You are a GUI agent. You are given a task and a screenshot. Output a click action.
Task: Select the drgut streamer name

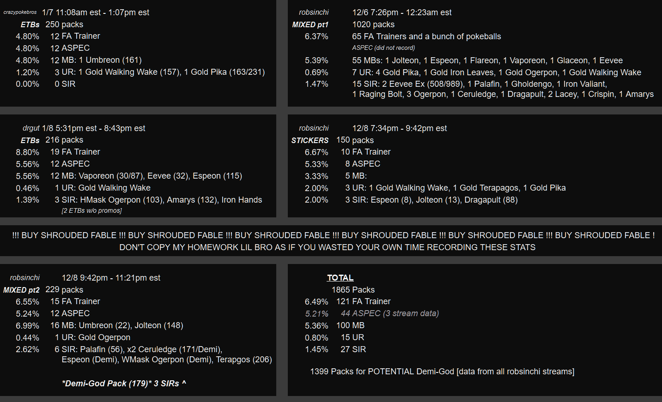pos(31,128)
